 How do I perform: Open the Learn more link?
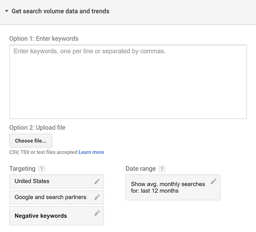coord(91,152)
